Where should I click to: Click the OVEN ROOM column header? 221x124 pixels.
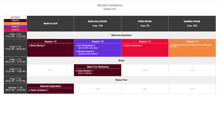145,24
